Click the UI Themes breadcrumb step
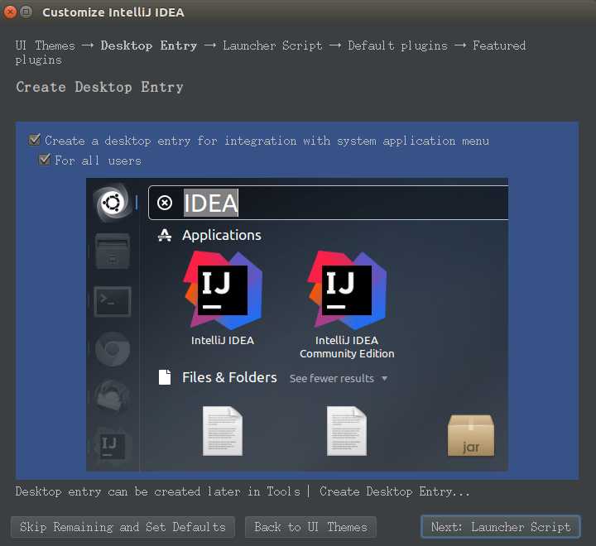The height and width of the screenshot is (546, 596). click(x=45, y=45)
